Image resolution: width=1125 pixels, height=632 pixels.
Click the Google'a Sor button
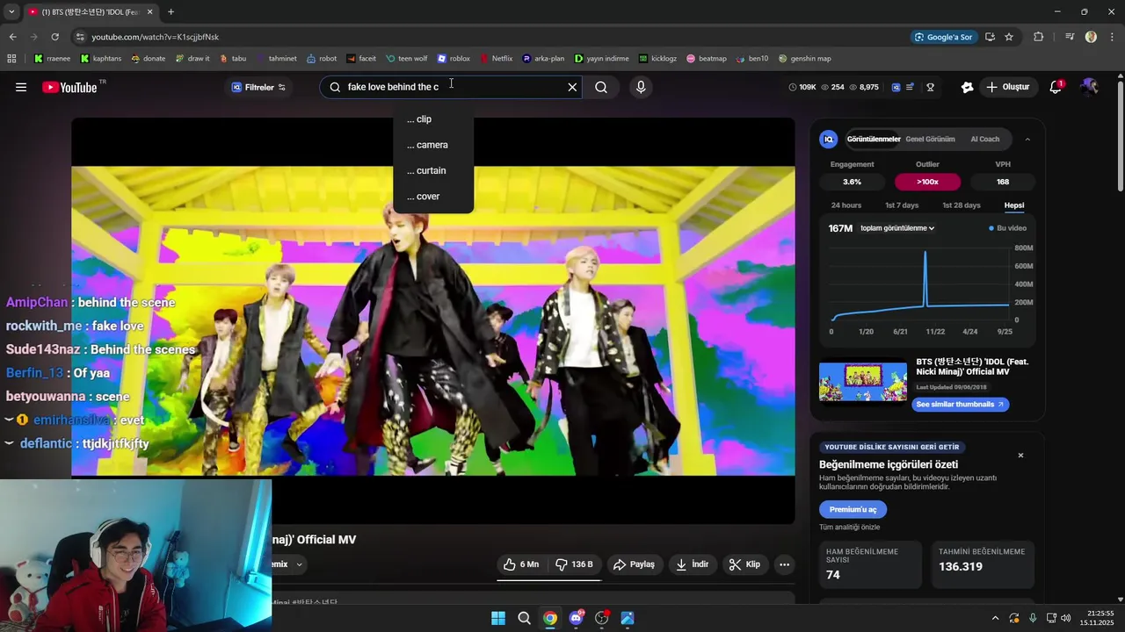(x=944, y=37)
